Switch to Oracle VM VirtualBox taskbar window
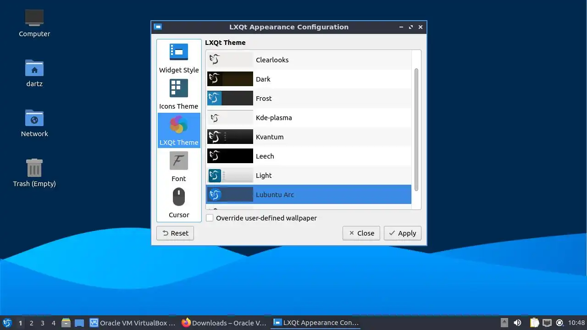Screen dimensions: 587x330 133,323
